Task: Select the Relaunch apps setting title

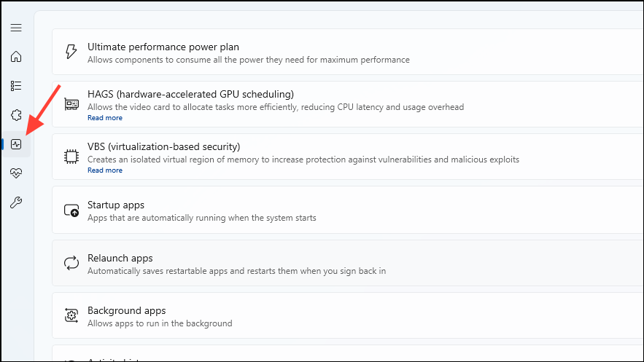Action: [x=120, y=259]
